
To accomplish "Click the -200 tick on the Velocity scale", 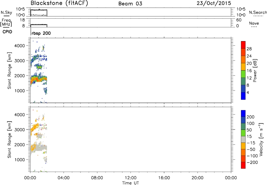I will coord(252,162).
